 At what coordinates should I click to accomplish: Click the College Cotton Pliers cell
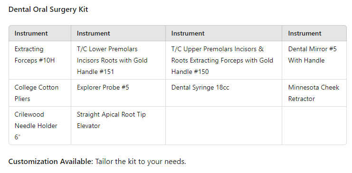(40, 93)
